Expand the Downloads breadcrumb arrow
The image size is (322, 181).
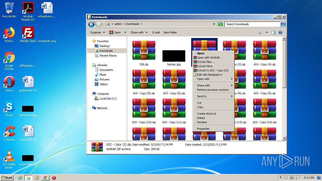pos(141,24)
